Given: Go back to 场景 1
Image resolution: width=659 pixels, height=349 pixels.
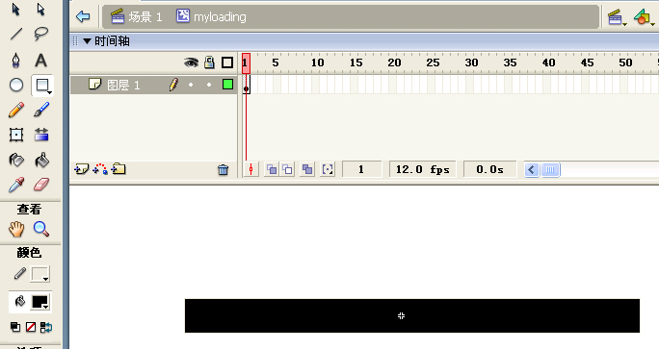Looking at the screenshot, I should click(83, 16).
